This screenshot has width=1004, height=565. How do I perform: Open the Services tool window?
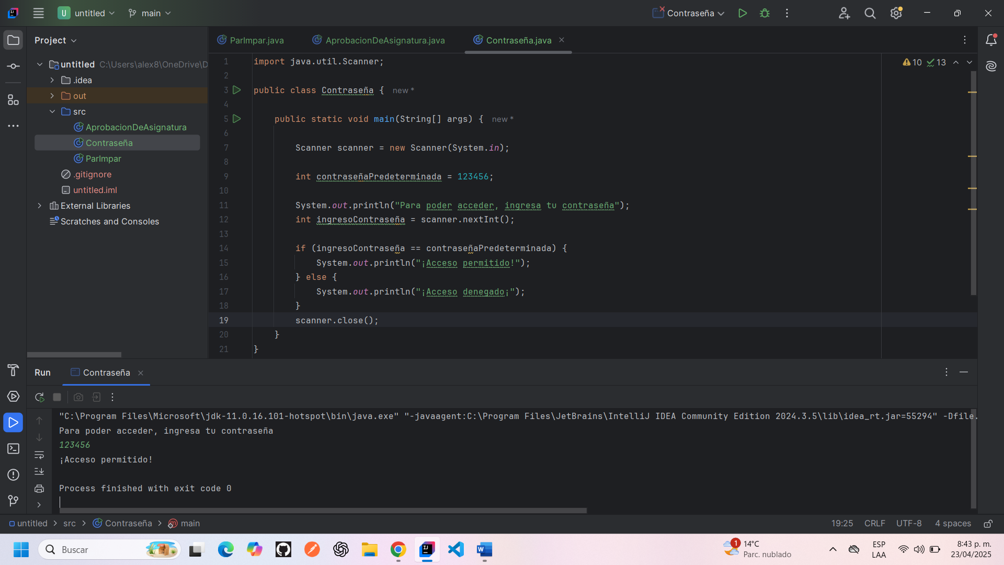pyautogui.click(x=13, y=397)
